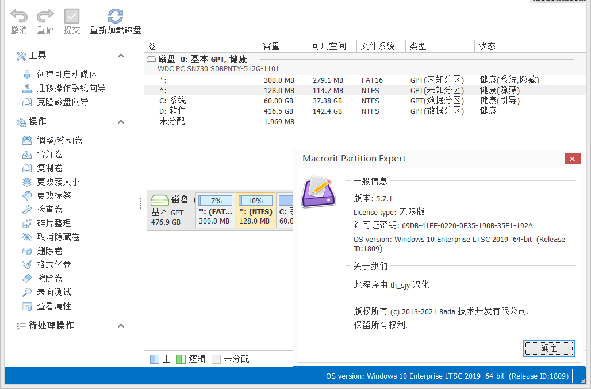Click 版本: 5.7.1 in About dialog
Image resolution: width=591 pixels, height=389 pixels.
point(373,198)
